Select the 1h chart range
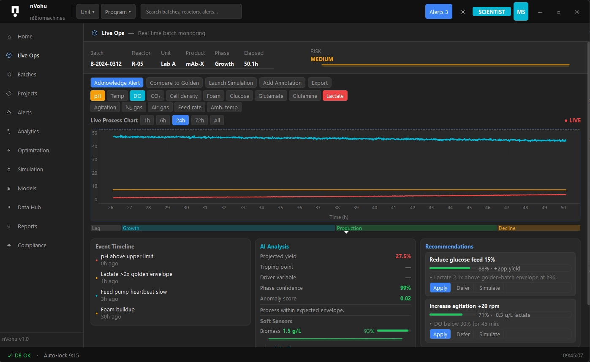The height and width of the screenshot is (362, 590). (x=147, y=120)
